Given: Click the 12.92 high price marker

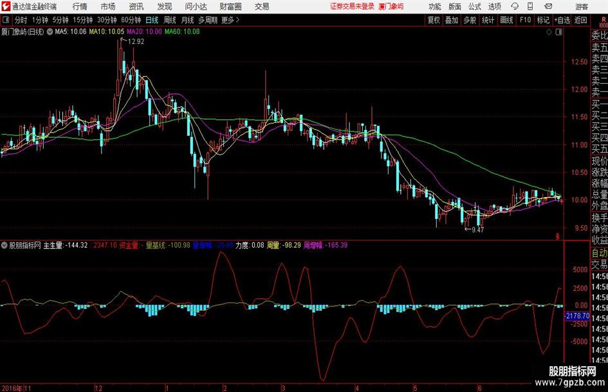Looking at the screenshot, I should pos(136,42).
